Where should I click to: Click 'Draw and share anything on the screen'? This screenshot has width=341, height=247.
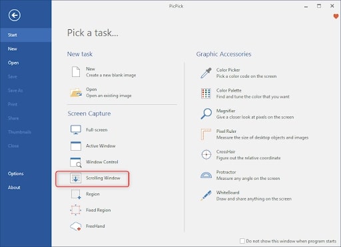(x=254, y=199)
